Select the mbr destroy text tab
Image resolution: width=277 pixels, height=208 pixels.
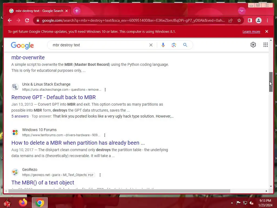pos(38,11)
